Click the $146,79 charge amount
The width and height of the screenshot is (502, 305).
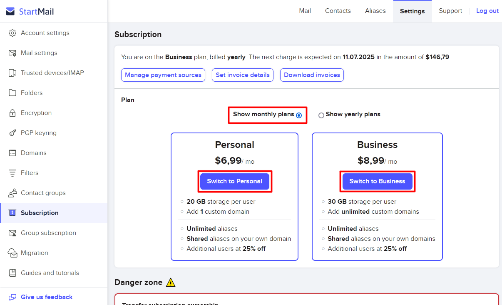437,57
